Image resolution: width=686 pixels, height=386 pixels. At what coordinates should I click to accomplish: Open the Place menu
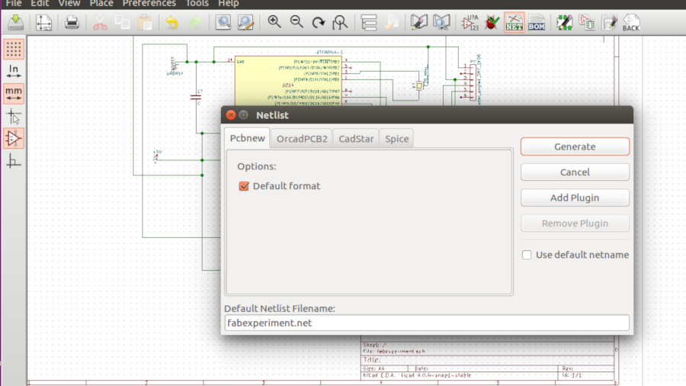[x=101, y=4]
